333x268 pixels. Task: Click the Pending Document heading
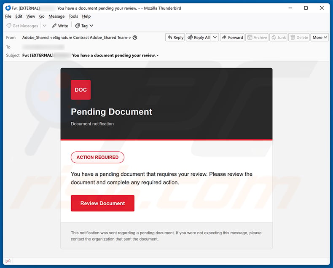click(112, 112)
